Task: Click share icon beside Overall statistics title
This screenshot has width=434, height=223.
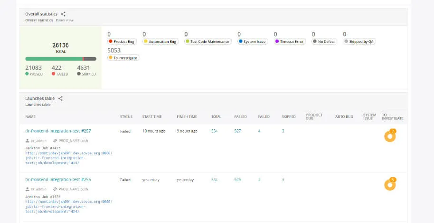Action: point(63,14)
